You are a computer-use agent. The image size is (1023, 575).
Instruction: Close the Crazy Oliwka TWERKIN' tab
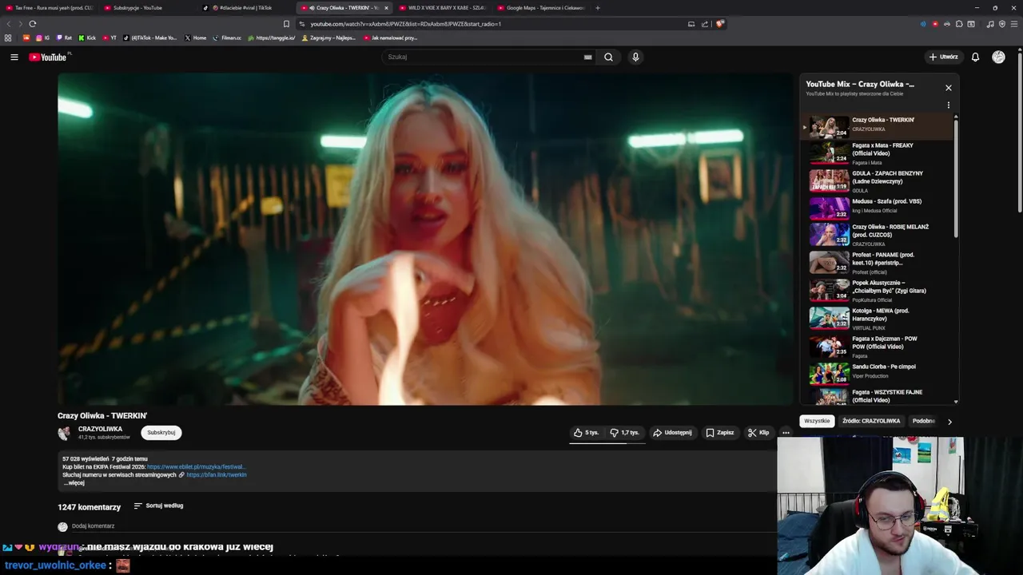tap(386, 8)
